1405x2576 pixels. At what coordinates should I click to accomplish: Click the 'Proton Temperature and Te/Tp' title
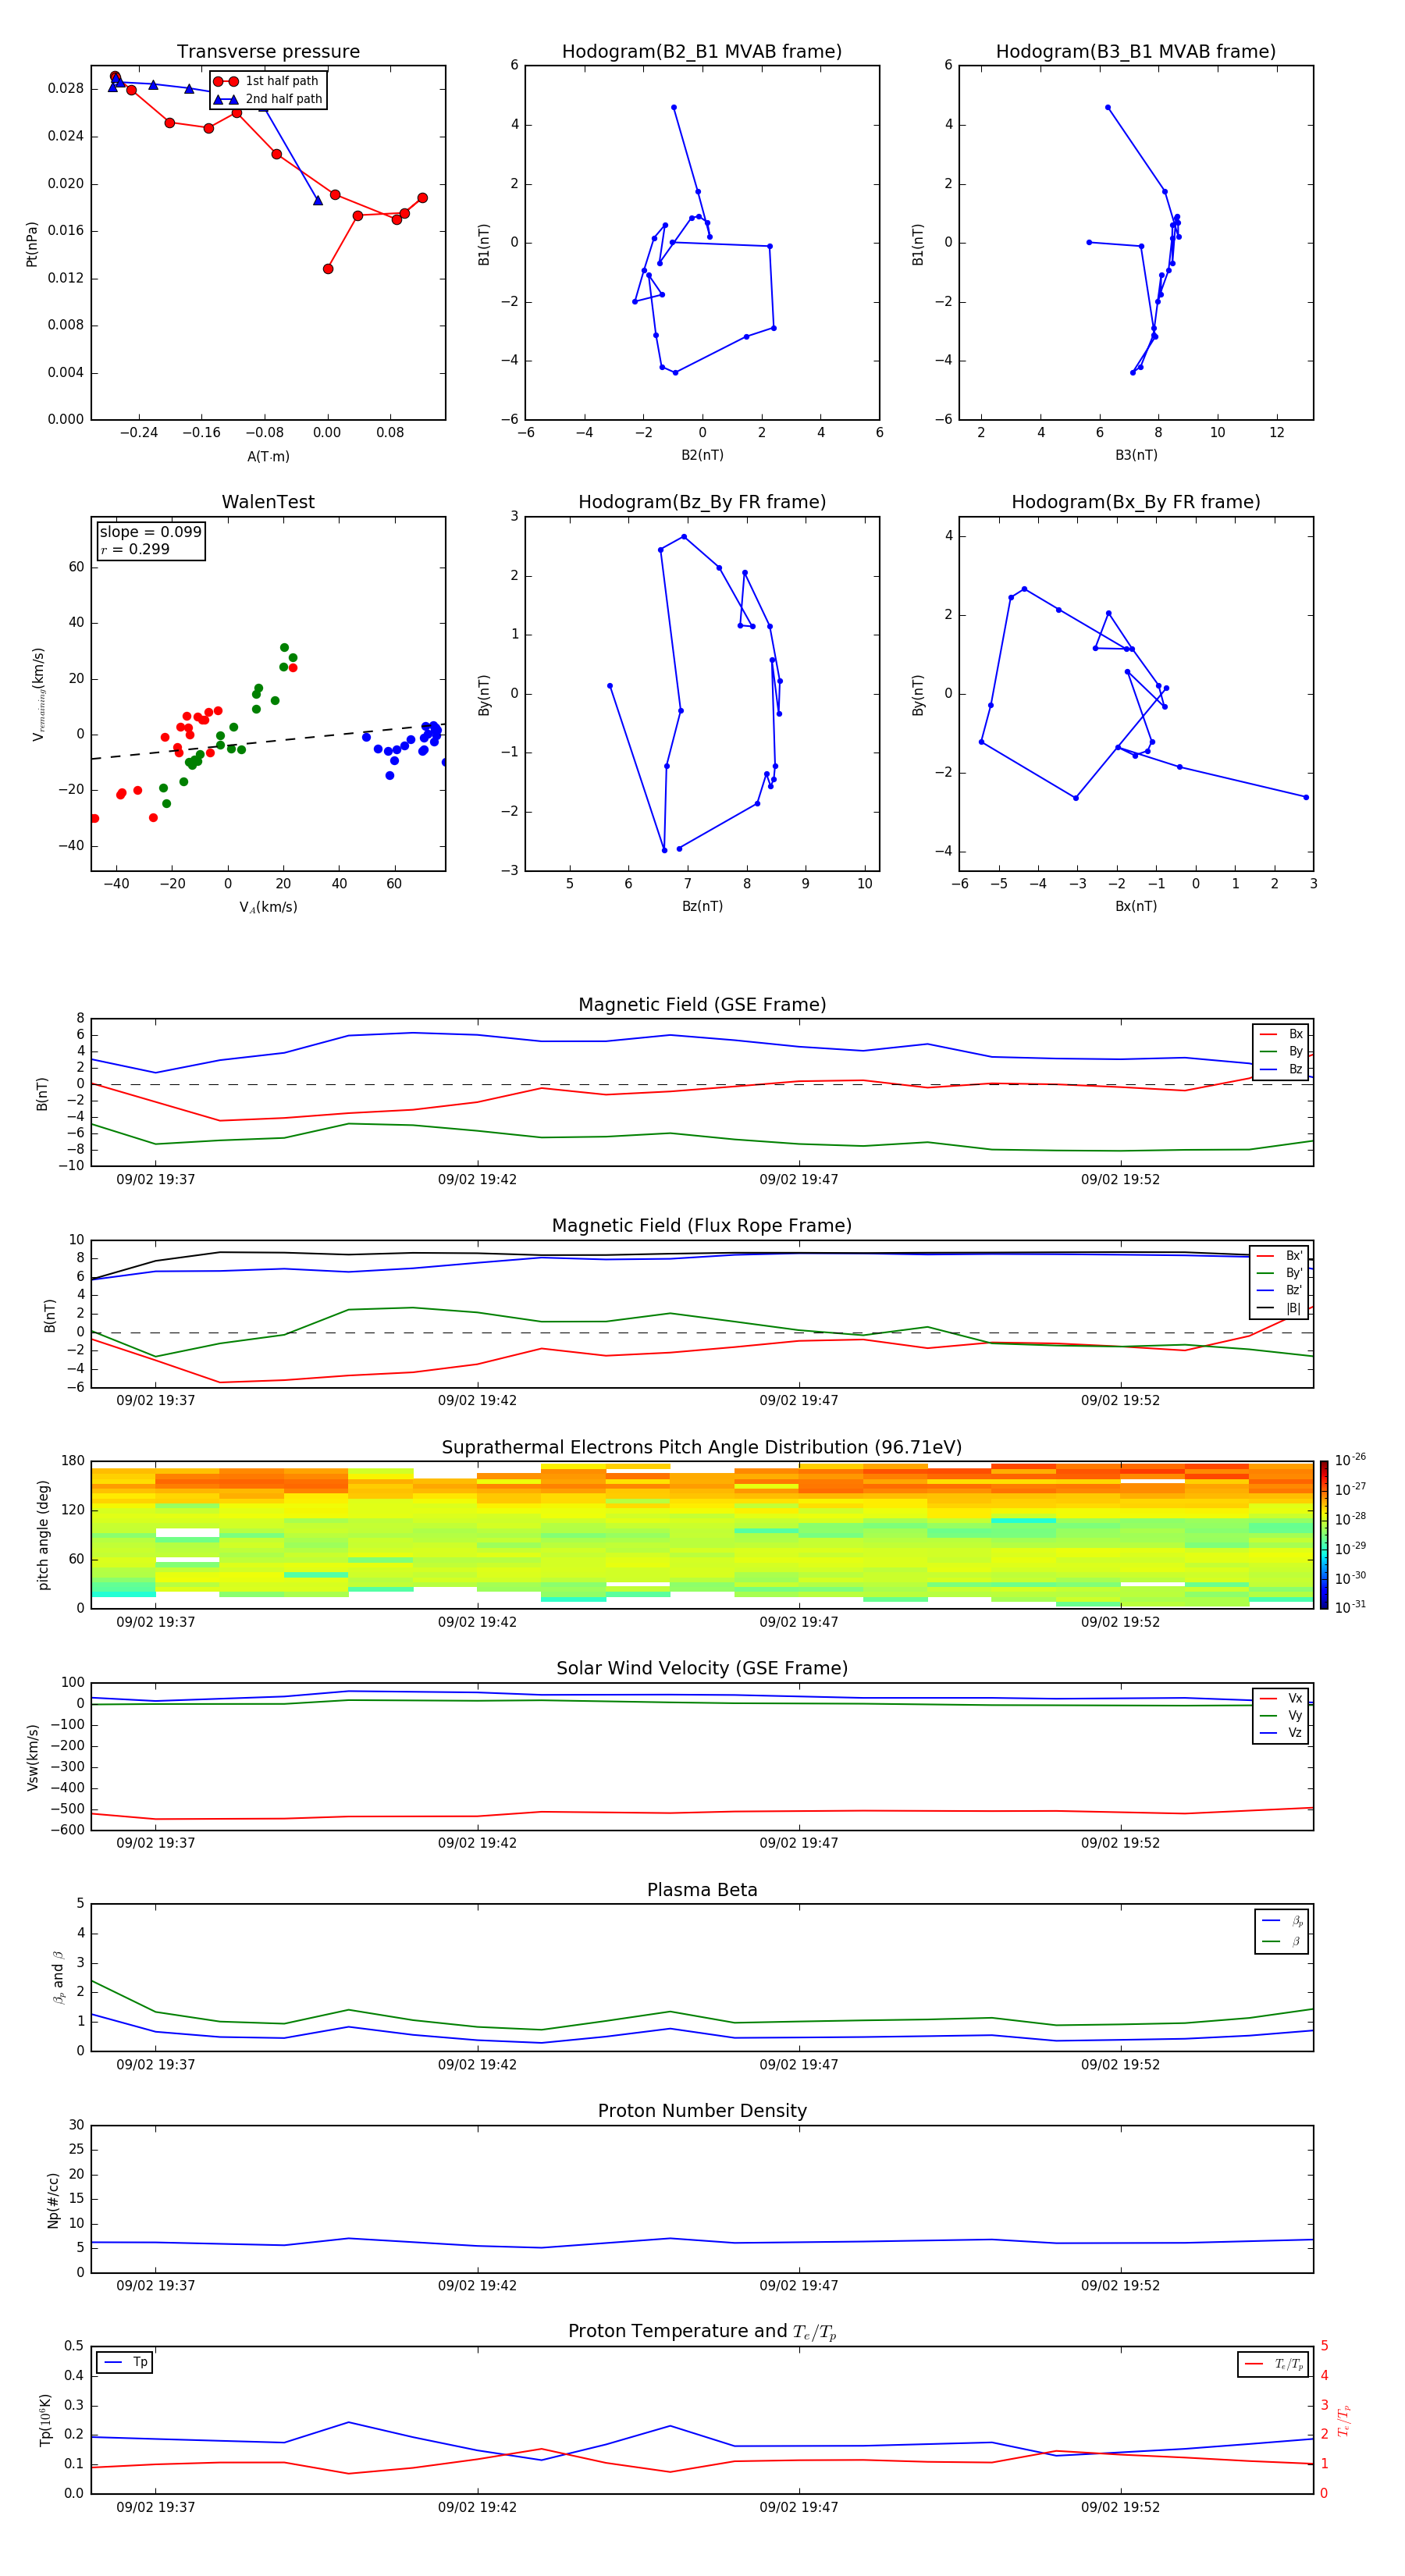pos(702,2332)
